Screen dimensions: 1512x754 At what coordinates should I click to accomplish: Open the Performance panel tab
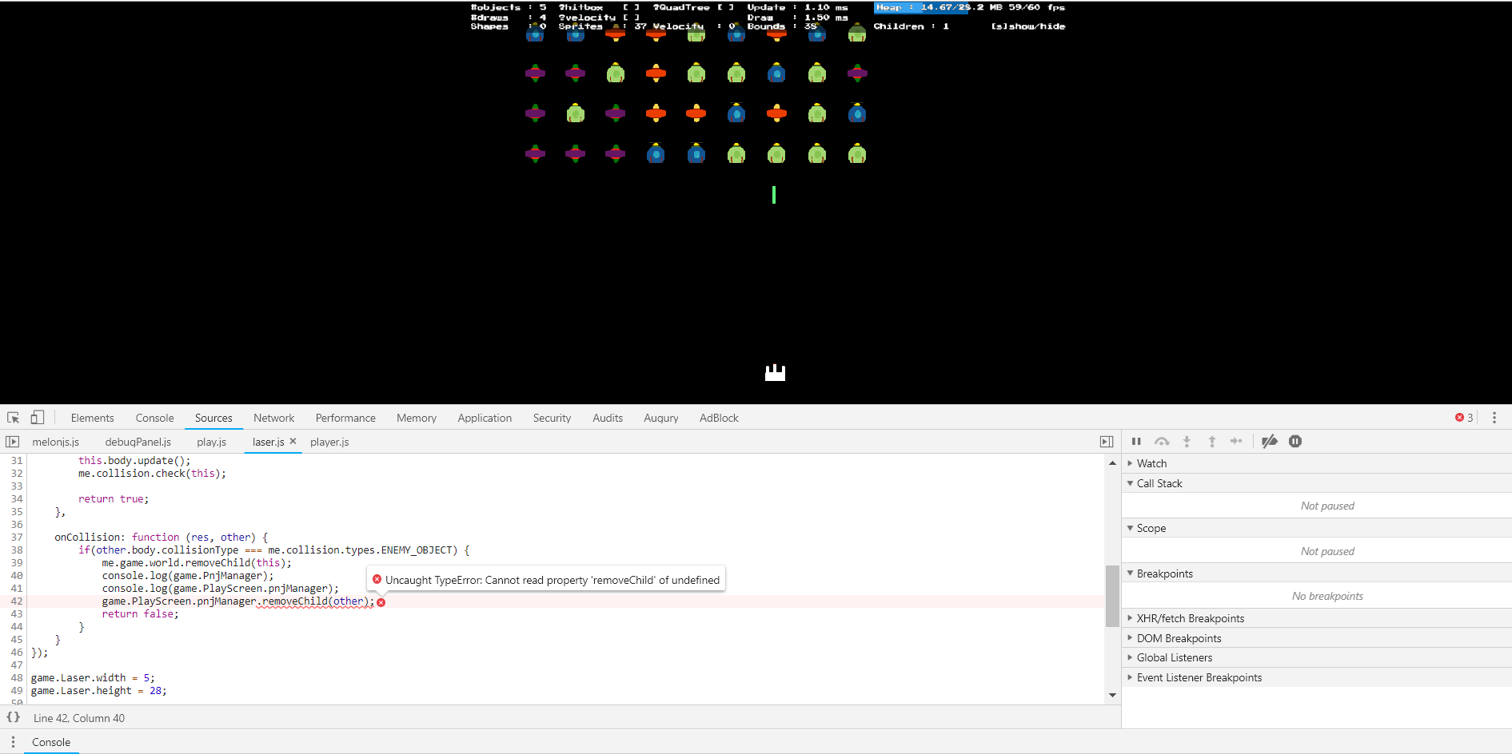point(345,418)
